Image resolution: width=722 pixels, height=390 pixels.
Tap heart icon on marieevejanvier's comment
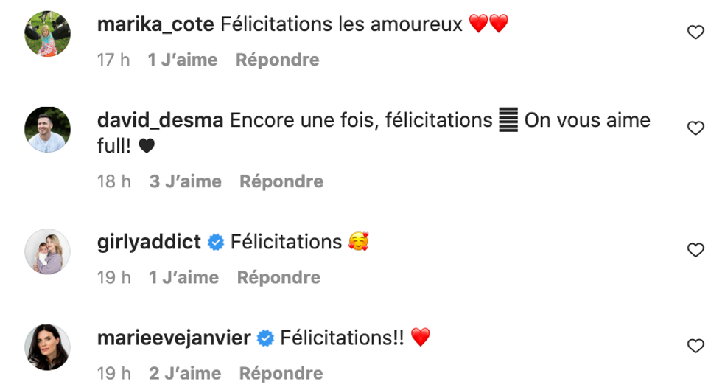[x=695, y=346]
